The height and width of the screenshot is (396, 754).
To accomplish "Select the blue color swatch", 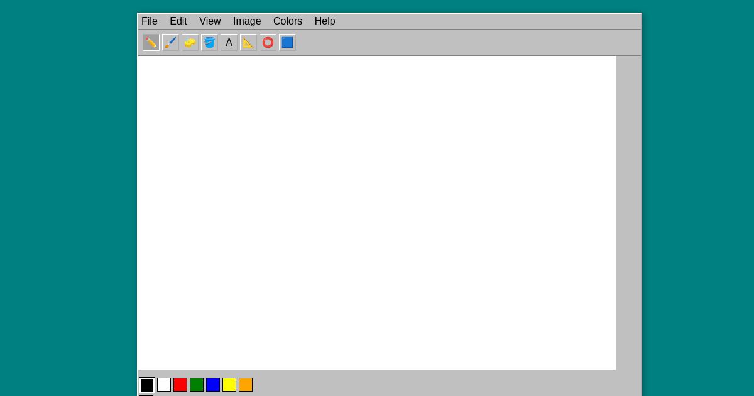I will 213,384.
